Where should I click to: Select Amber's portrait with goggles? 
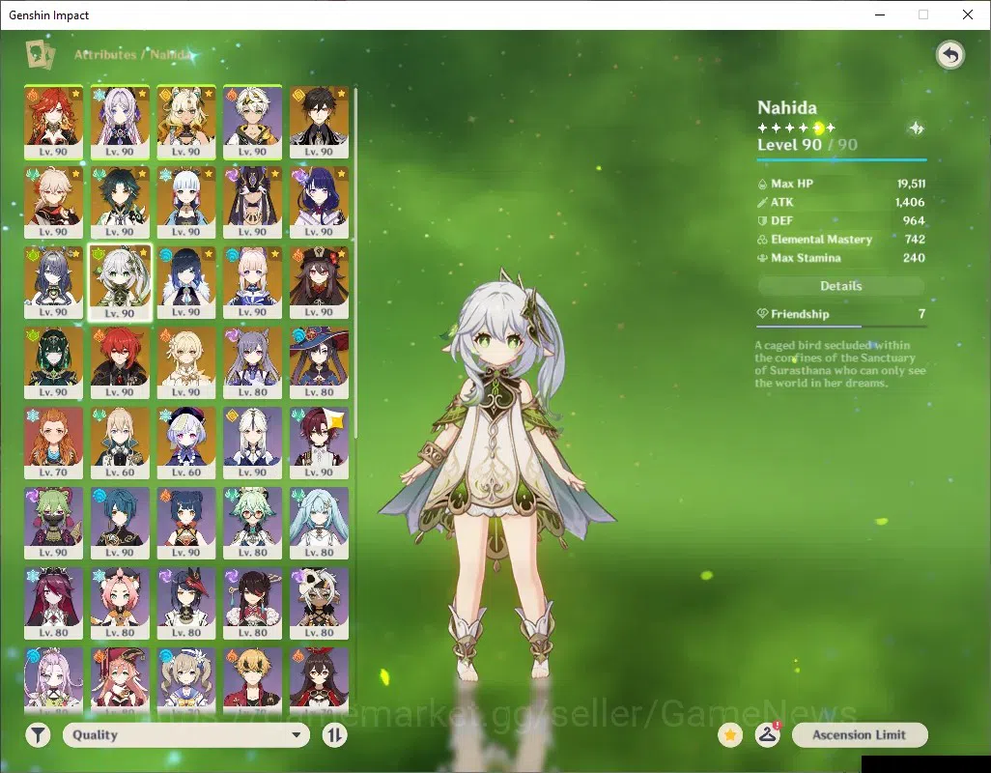[x=319, y=680]
